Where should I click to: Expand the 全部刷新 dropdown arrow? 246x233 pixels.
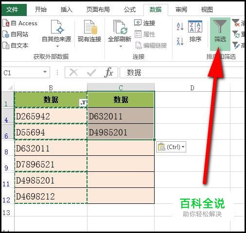tap(121, 47)
